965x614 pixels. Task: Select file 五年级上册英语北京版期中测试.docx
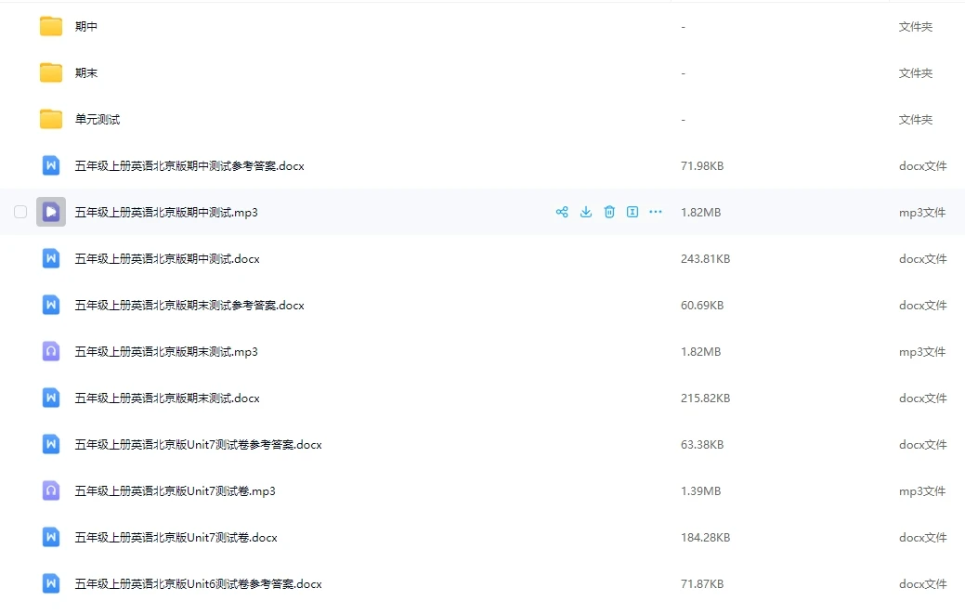167,258
